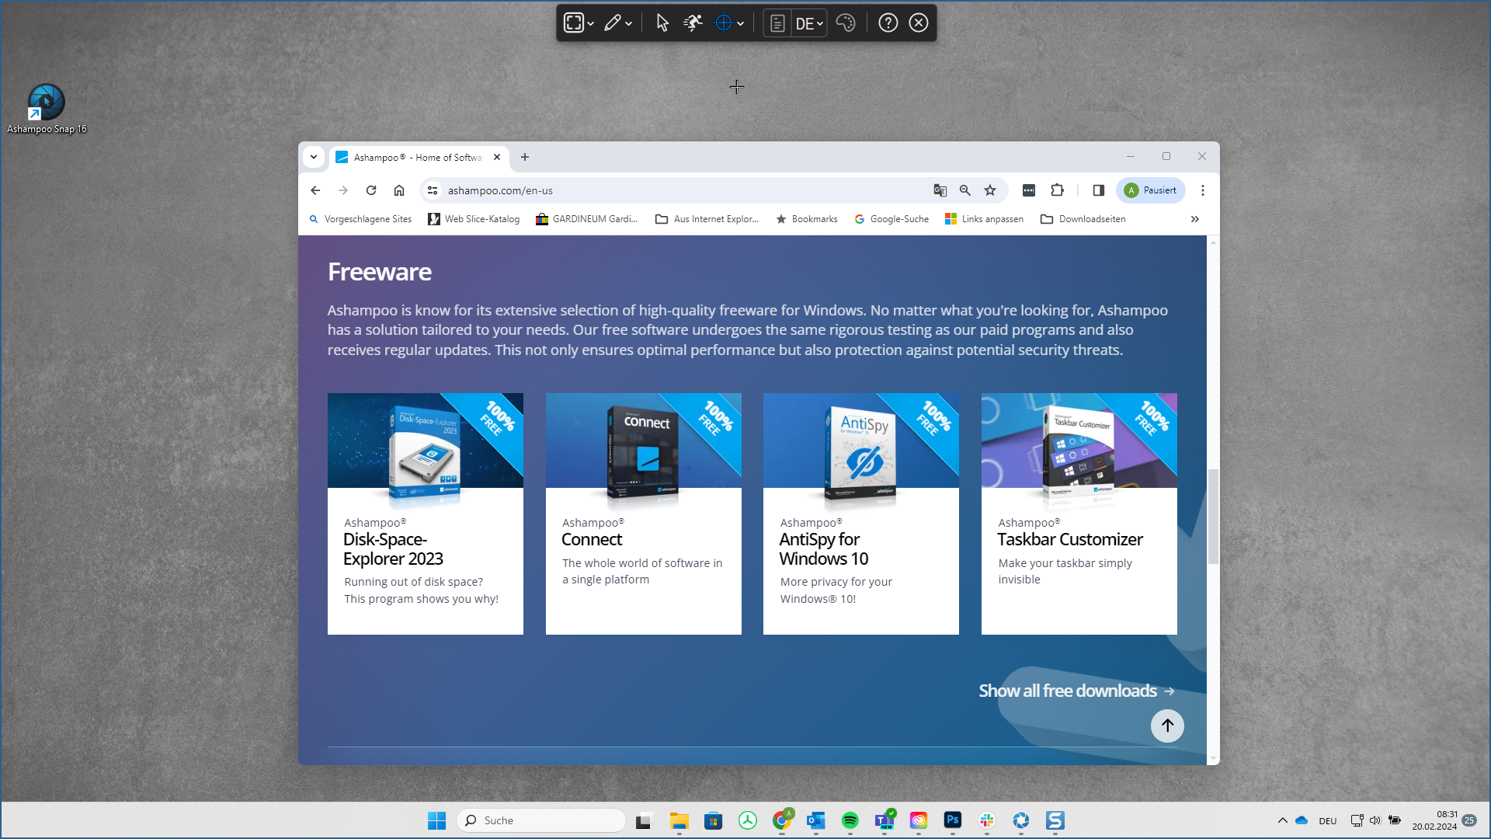Open the Windows Start menu
Image resolution: width=1491 pixels, height=839 pixels.
437,820
